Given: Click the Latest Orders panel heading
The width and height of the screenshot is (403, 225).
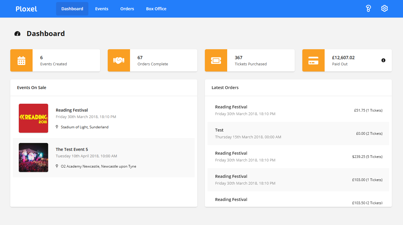Looking at the screenshot, I should [x=225, y=88].
